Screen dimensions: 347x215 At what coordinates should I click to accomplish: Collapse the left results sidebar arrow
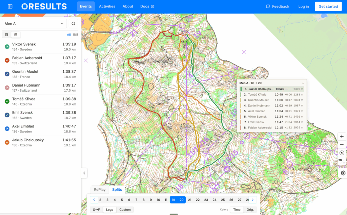pyautogui.click(x=84, y=173)
